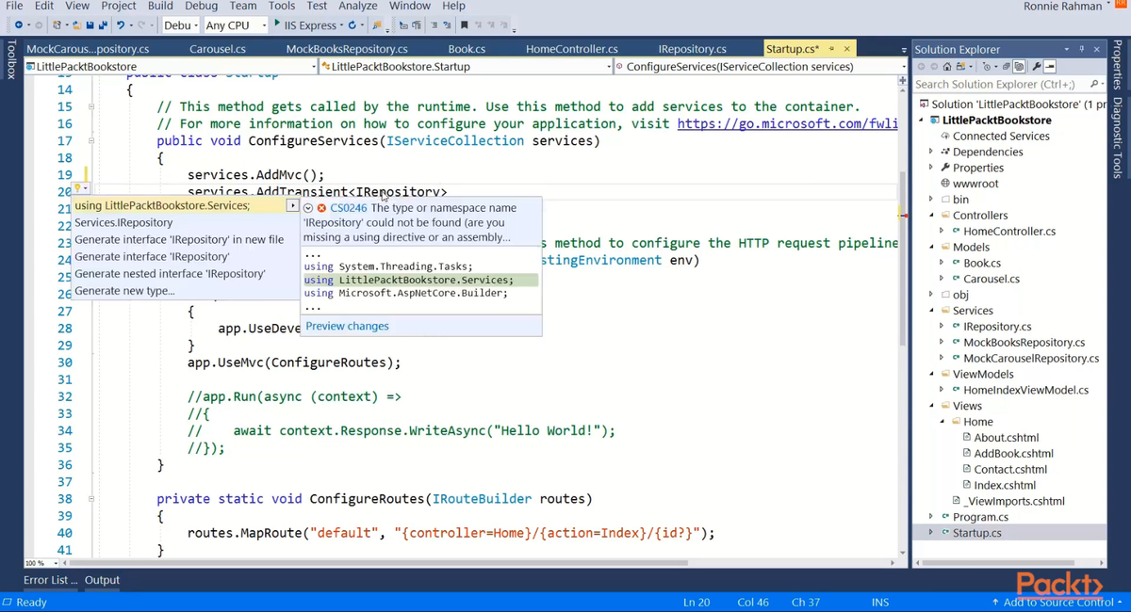Open the Diagnostic Tools side tab
This screenshot has width=1131, height=612.
pos(1118,137)
